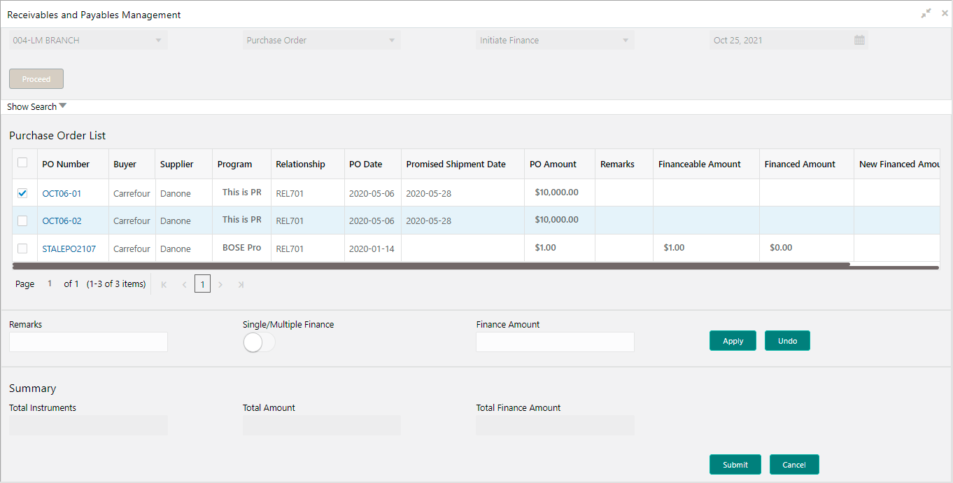
Task: Click the Submit button
Action: coord(735,465)
